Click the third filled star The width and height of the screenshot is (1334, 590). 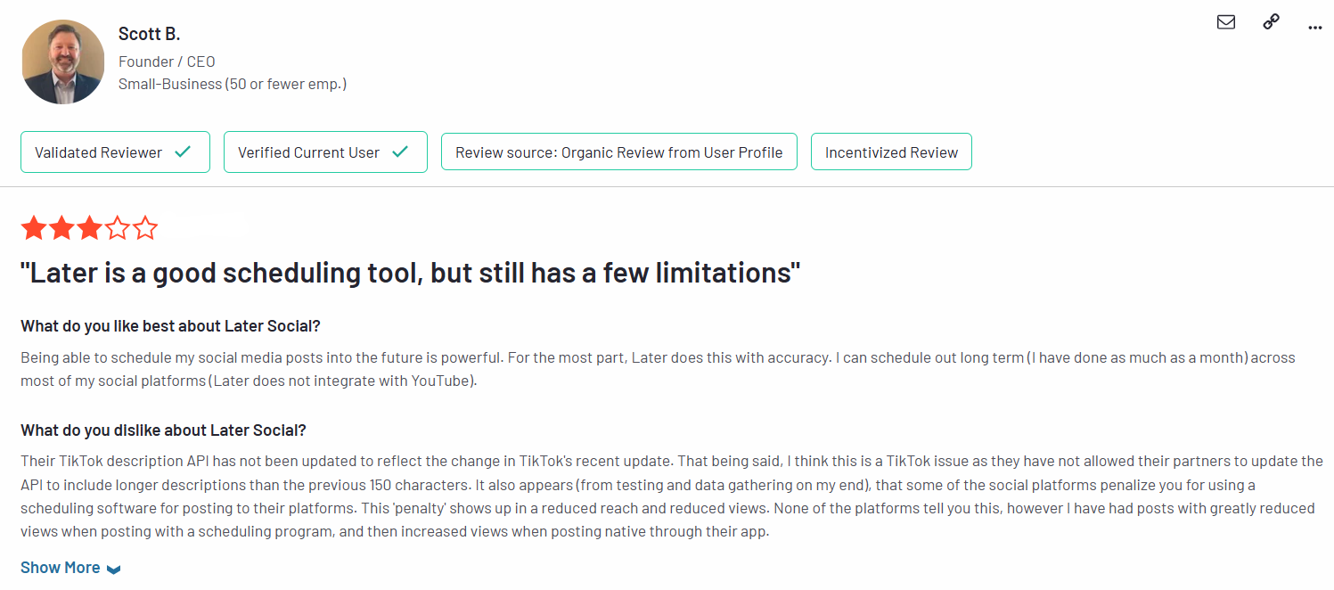[x=89, y=228]
